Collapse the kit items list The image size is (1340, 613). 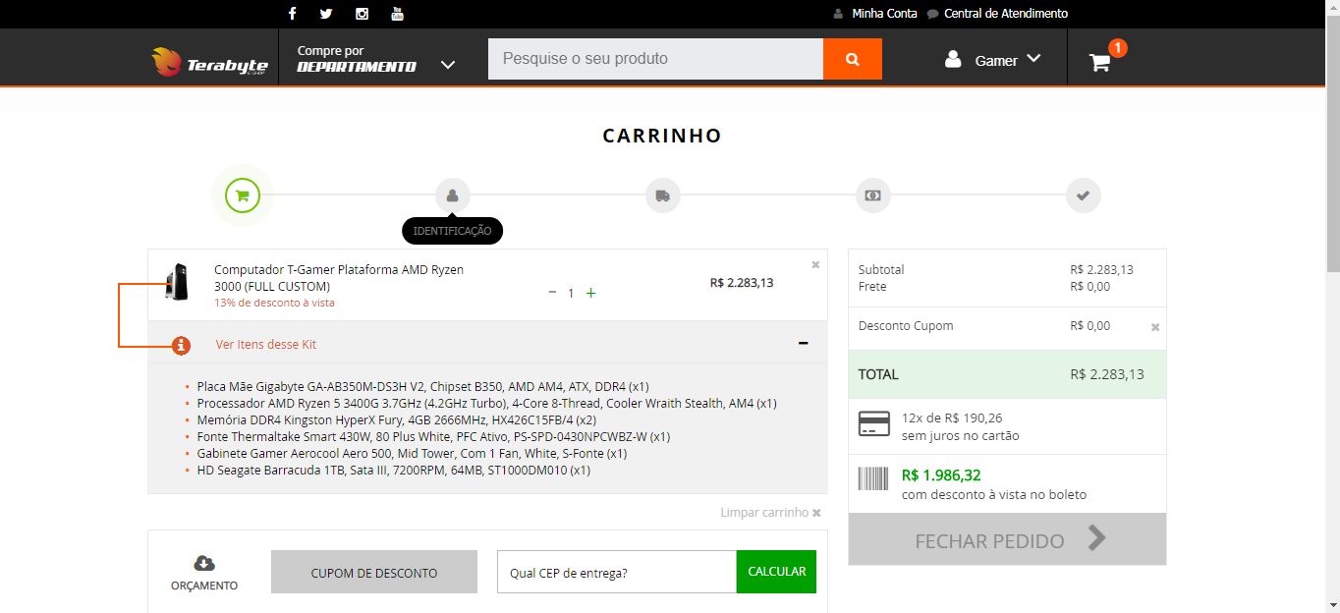click(x=803, y=343)
